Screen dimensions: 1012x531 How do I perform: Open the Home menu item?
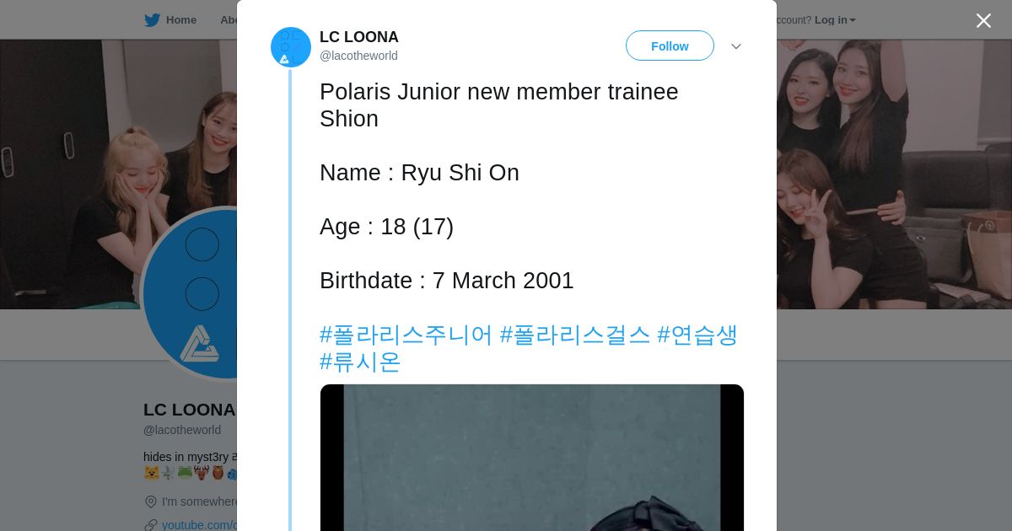(180, 20)
